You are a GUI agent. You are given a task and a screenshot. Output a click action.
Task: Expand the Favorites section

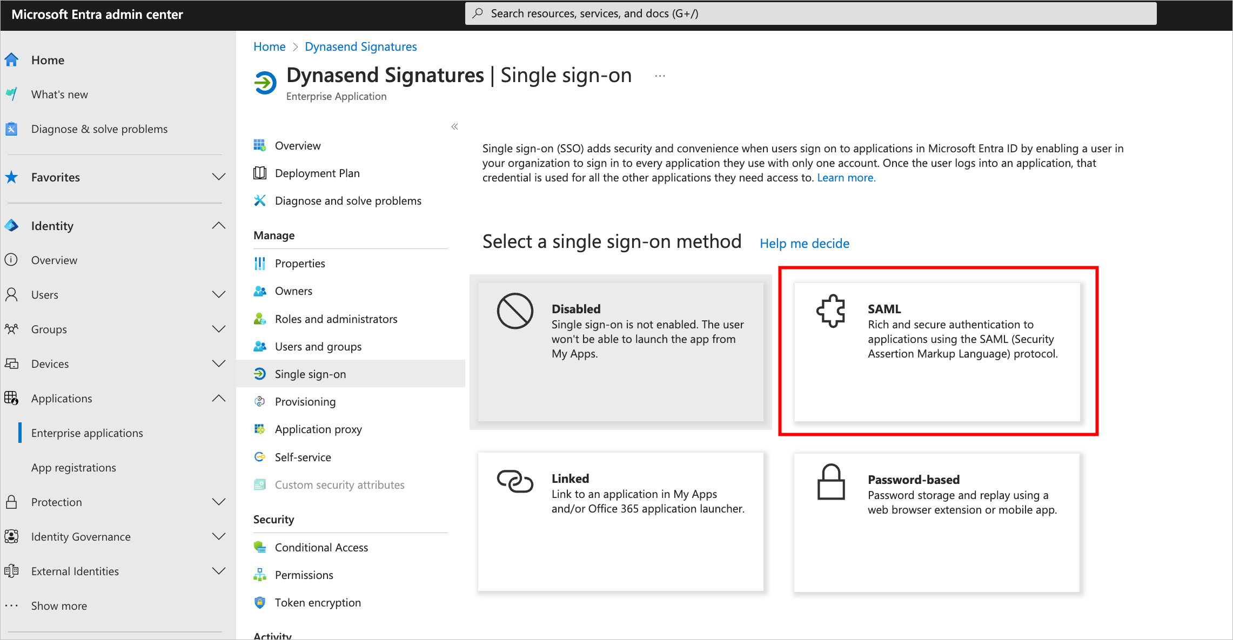pos(219,177)
